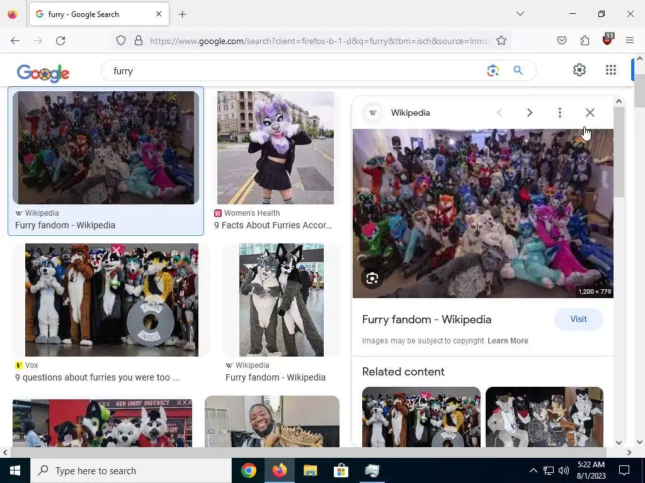Viewport: 645px width, 483px height.
Task: Submit search with magnifier icon
Action: (x=518, y=70)
